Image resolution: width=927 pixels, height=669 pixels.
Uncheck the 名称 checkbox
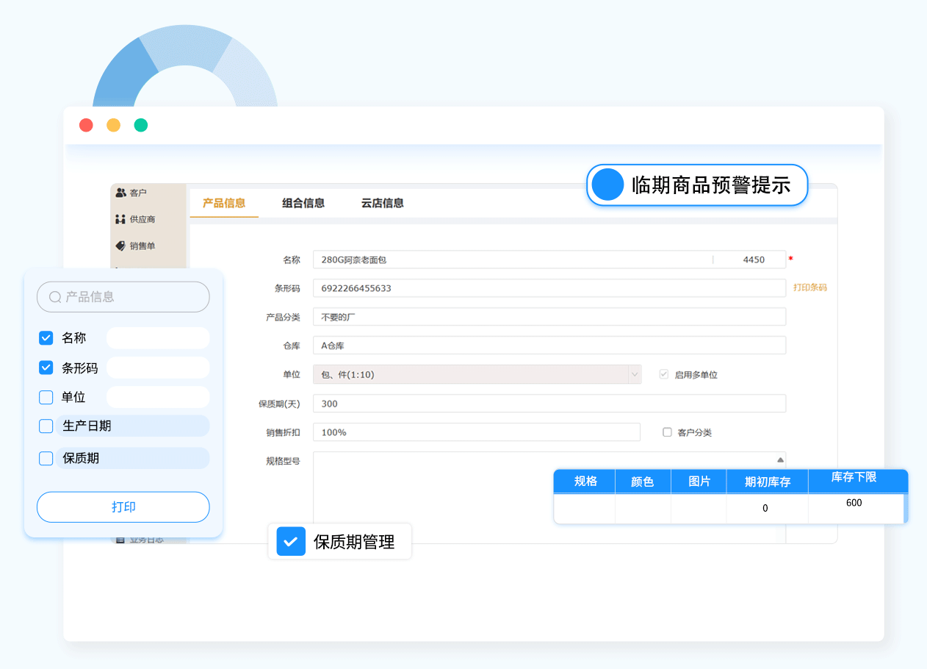(x=46, y=338)
